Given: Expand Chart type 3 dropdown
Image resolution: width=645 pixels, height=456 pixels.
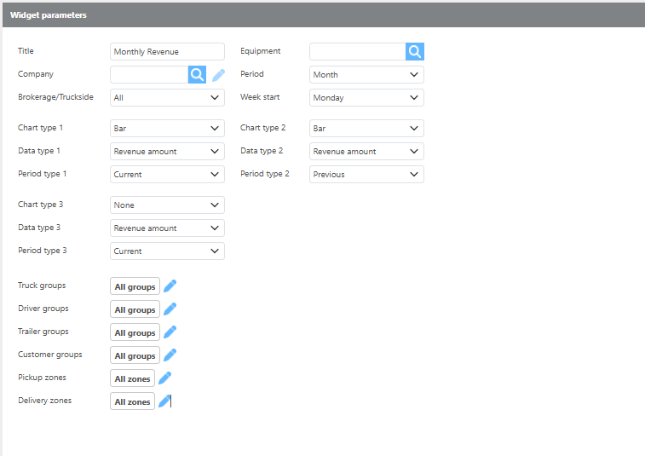Looking at the screenshot, I should point(167,205).
